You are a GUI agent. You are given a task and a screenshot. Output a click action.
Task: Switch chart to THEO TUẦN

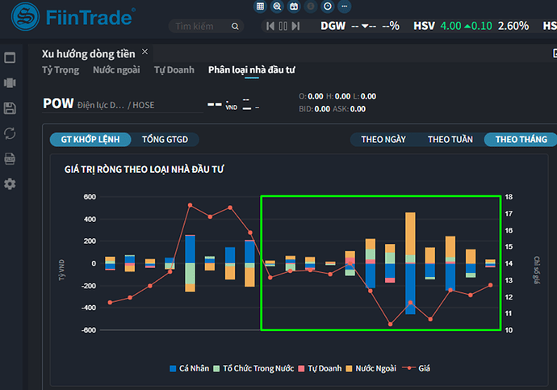click(450, 139)
